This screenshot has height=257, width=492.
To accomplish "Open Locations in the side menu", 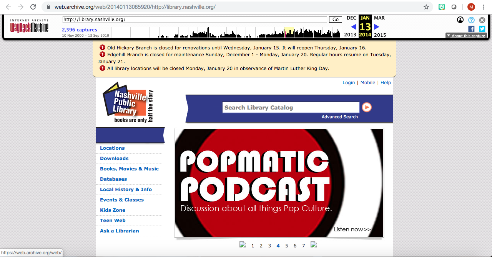I will [x=112, y=148].
